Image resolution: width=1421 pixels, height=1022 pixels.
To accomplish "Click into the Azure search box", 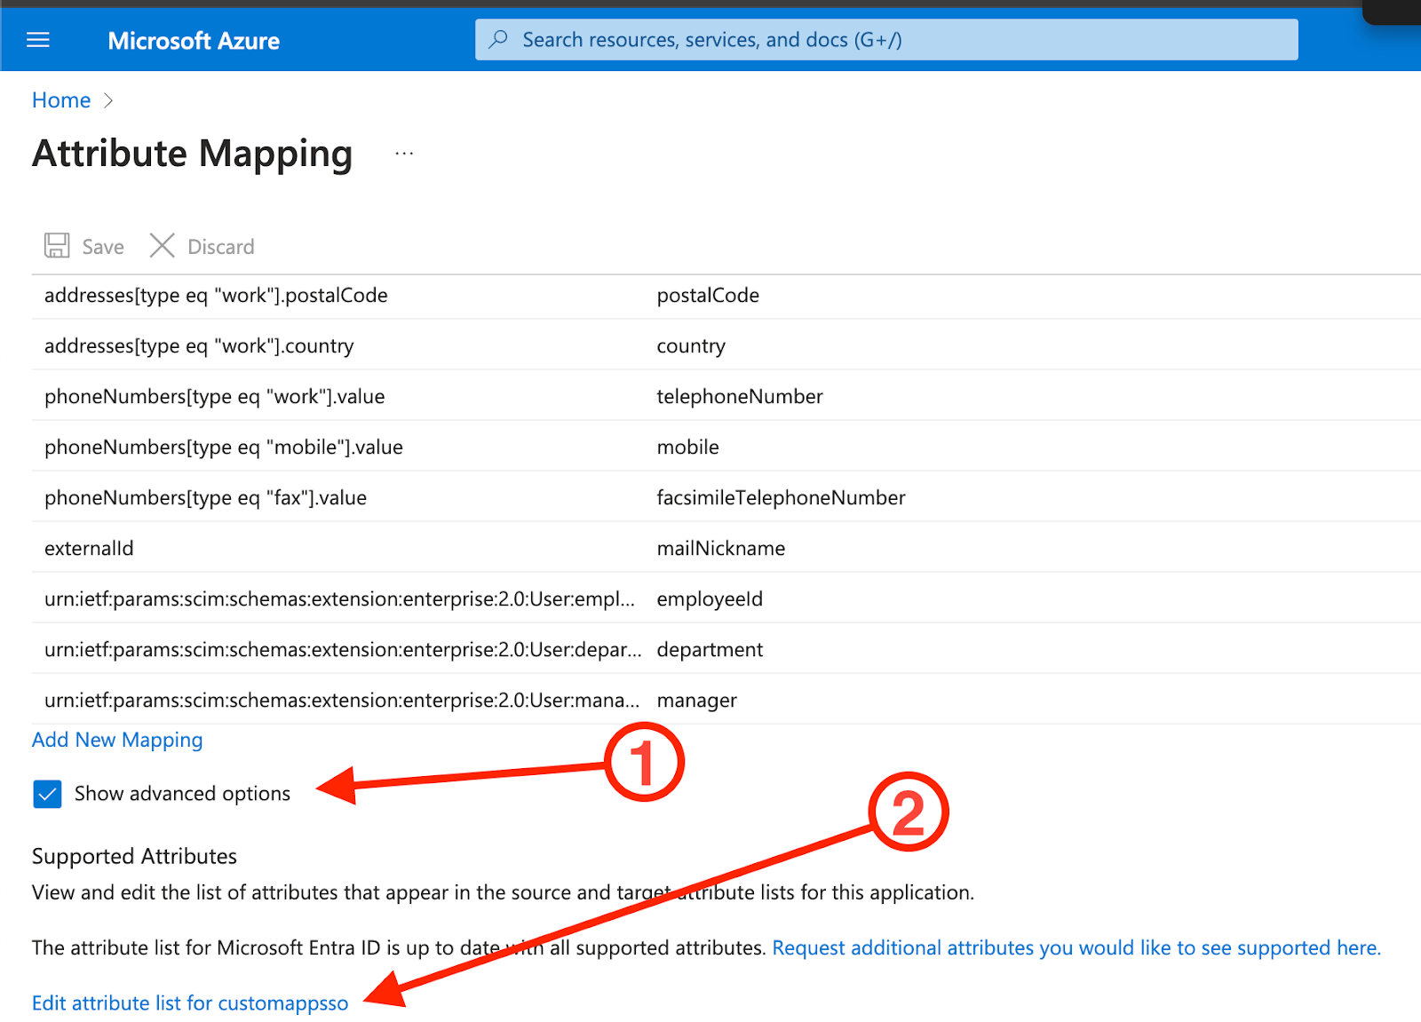I will 886,40.
